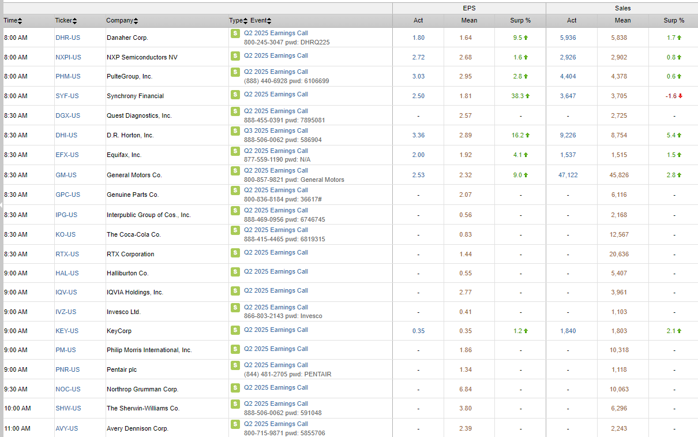The image size is (698, 437).
Task: Click the EPS column group header
Action: coord(469,8)
